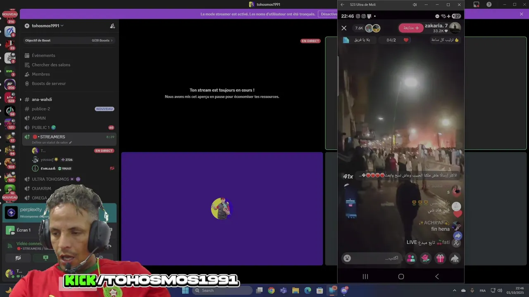
Task: Toggle camera off icon in voice panel
Action: [18, 258]
